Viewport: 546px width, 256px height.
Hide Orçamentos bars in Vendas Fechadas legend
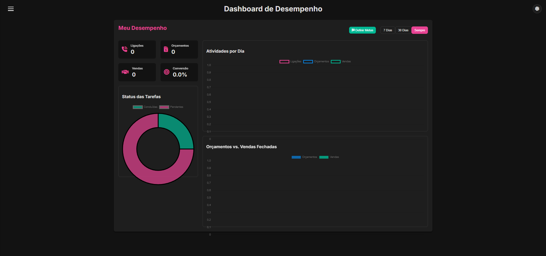point(304,157)
